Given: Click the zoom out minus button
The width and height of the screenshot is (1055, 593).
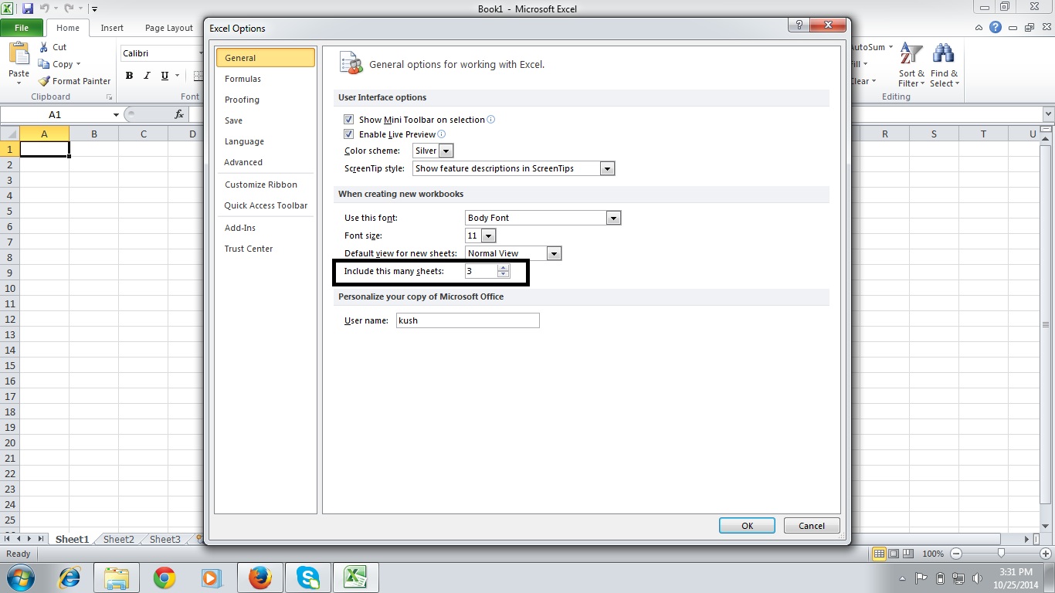Looking at the screenshot, I should click(x=956, y=554).
